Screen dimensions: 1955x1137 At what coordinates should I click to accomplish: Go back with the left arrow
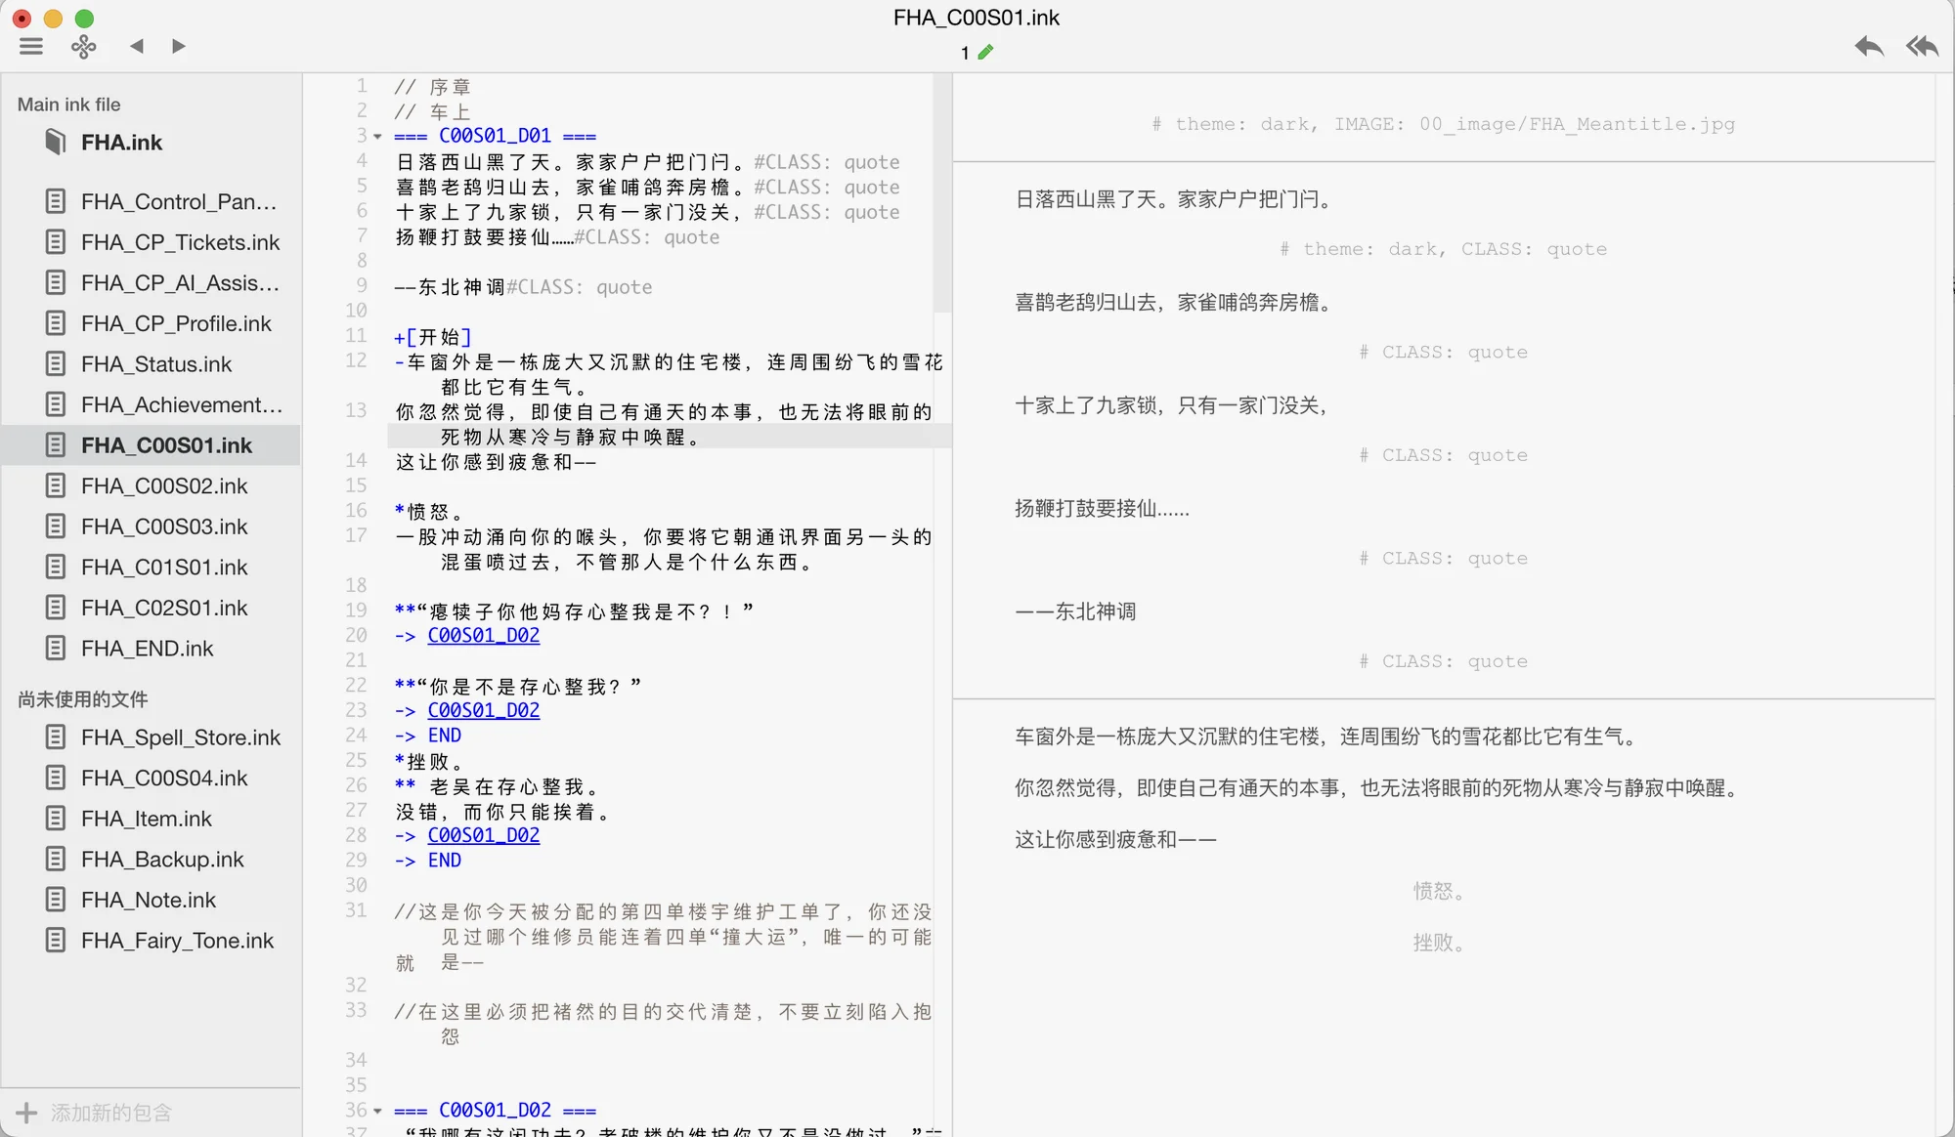137,46
